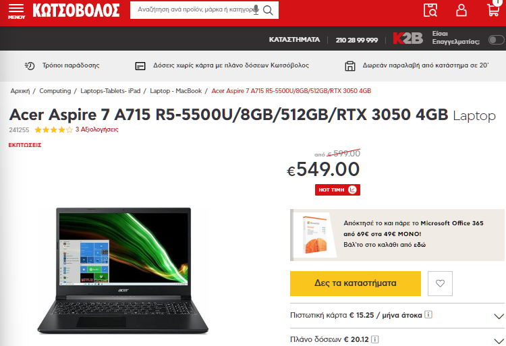
Task: Open Laptops-Tablets- iPad breadcrumb
Action: (111, 91)
